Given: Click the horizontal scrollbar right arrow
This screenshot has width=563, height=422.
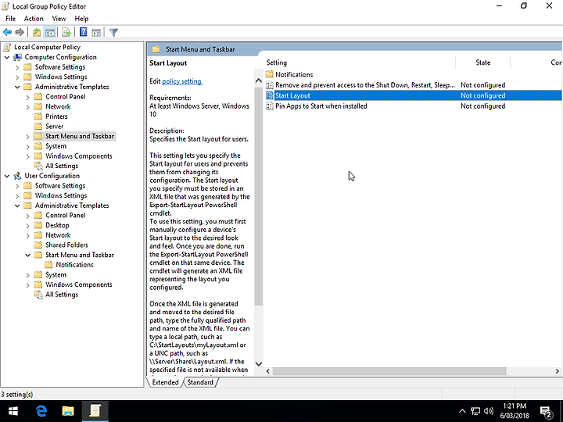Looking at the screenshot, I should (558, 371).
